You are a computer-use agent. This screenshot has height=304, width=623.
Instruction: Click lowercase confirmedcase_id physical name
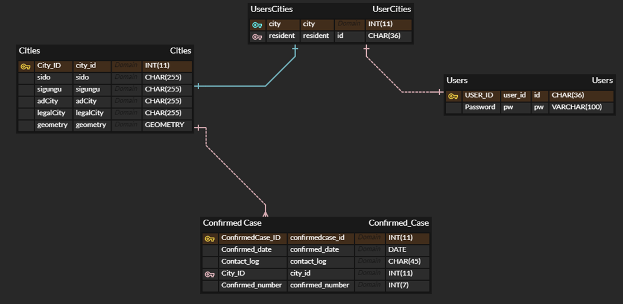pos(321,238)
